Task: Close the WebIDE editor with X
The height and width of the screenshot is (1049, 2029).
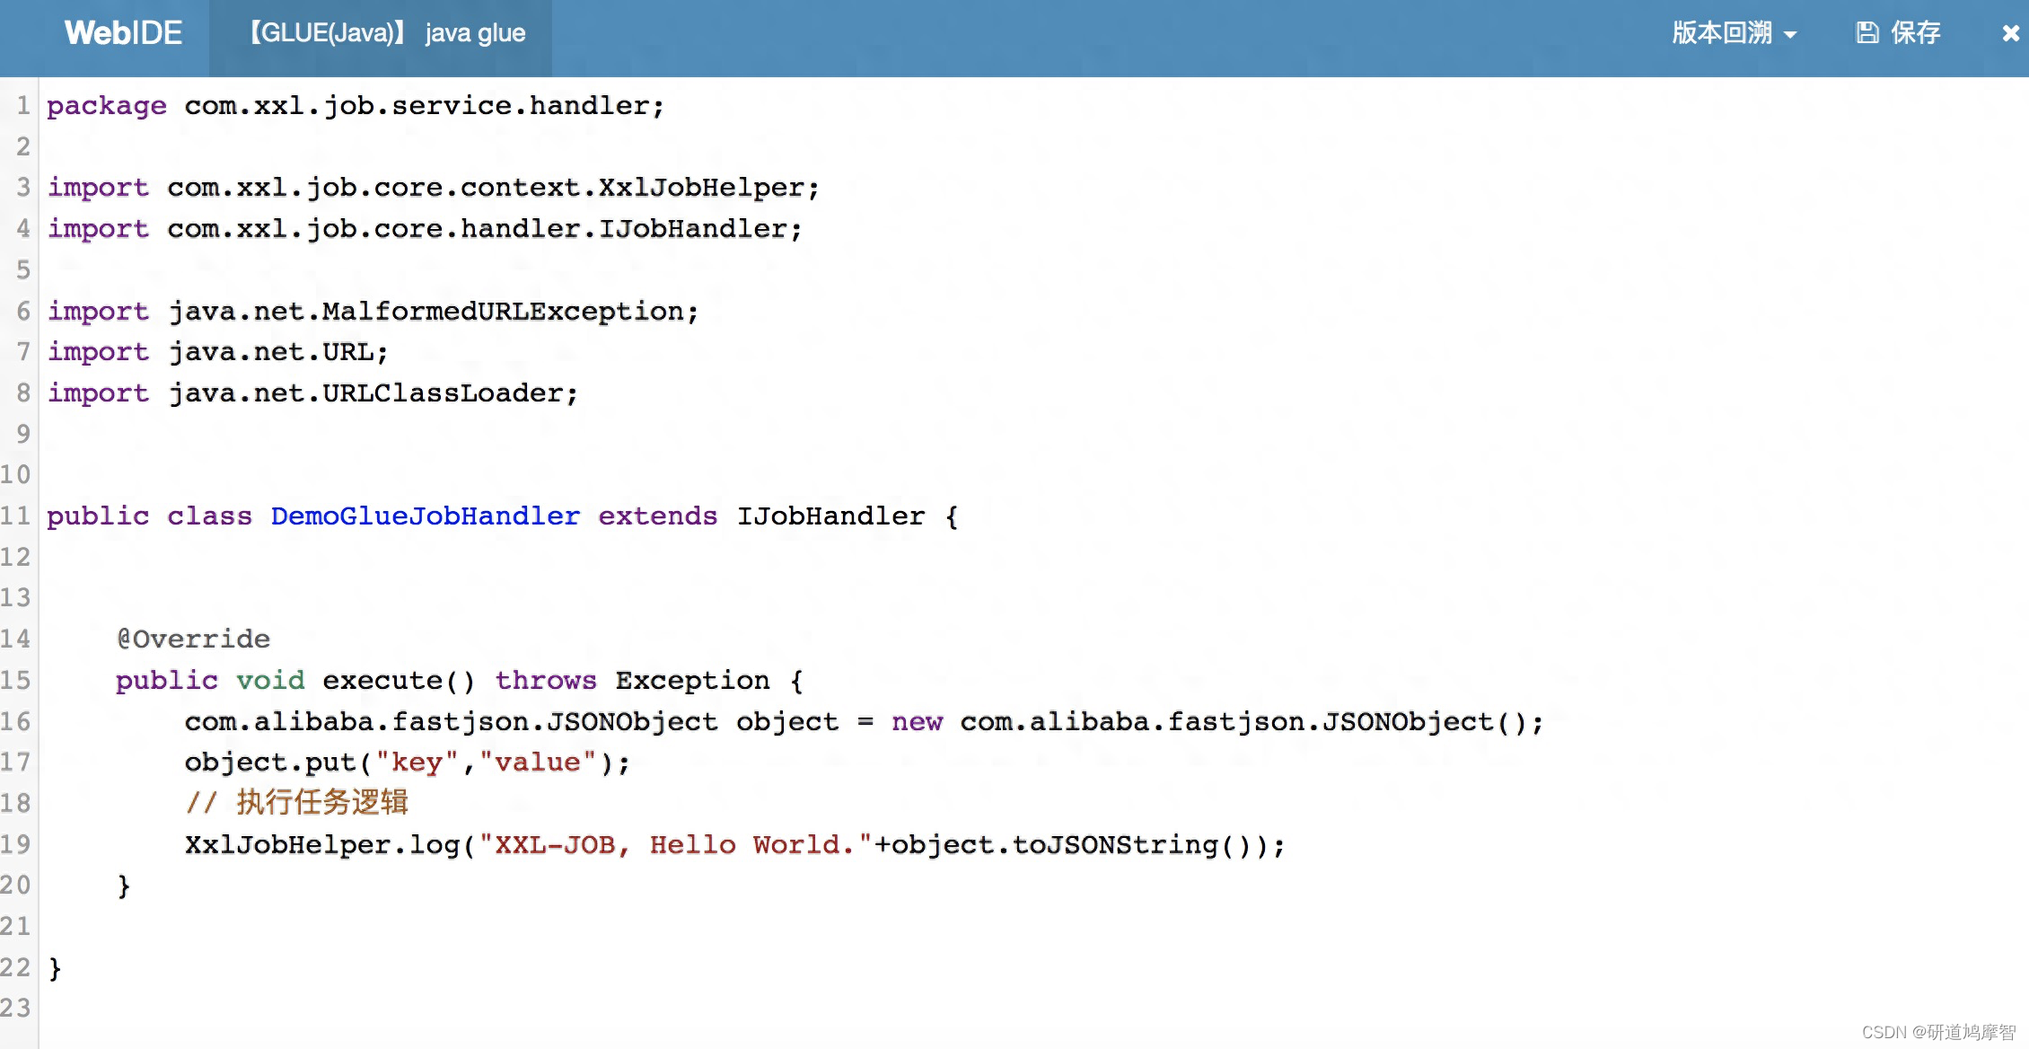Action: pos(2010,33)
